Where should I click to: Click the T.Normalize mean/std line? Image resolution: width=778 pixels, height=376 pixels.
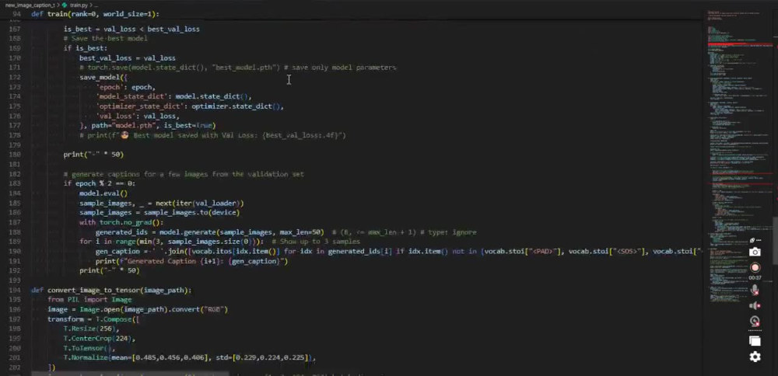coord(190,357)
